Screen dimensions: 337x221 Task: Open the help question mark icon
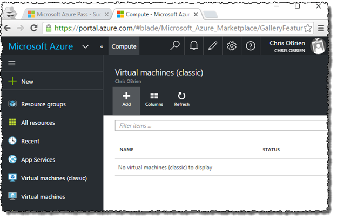(251, 46)
